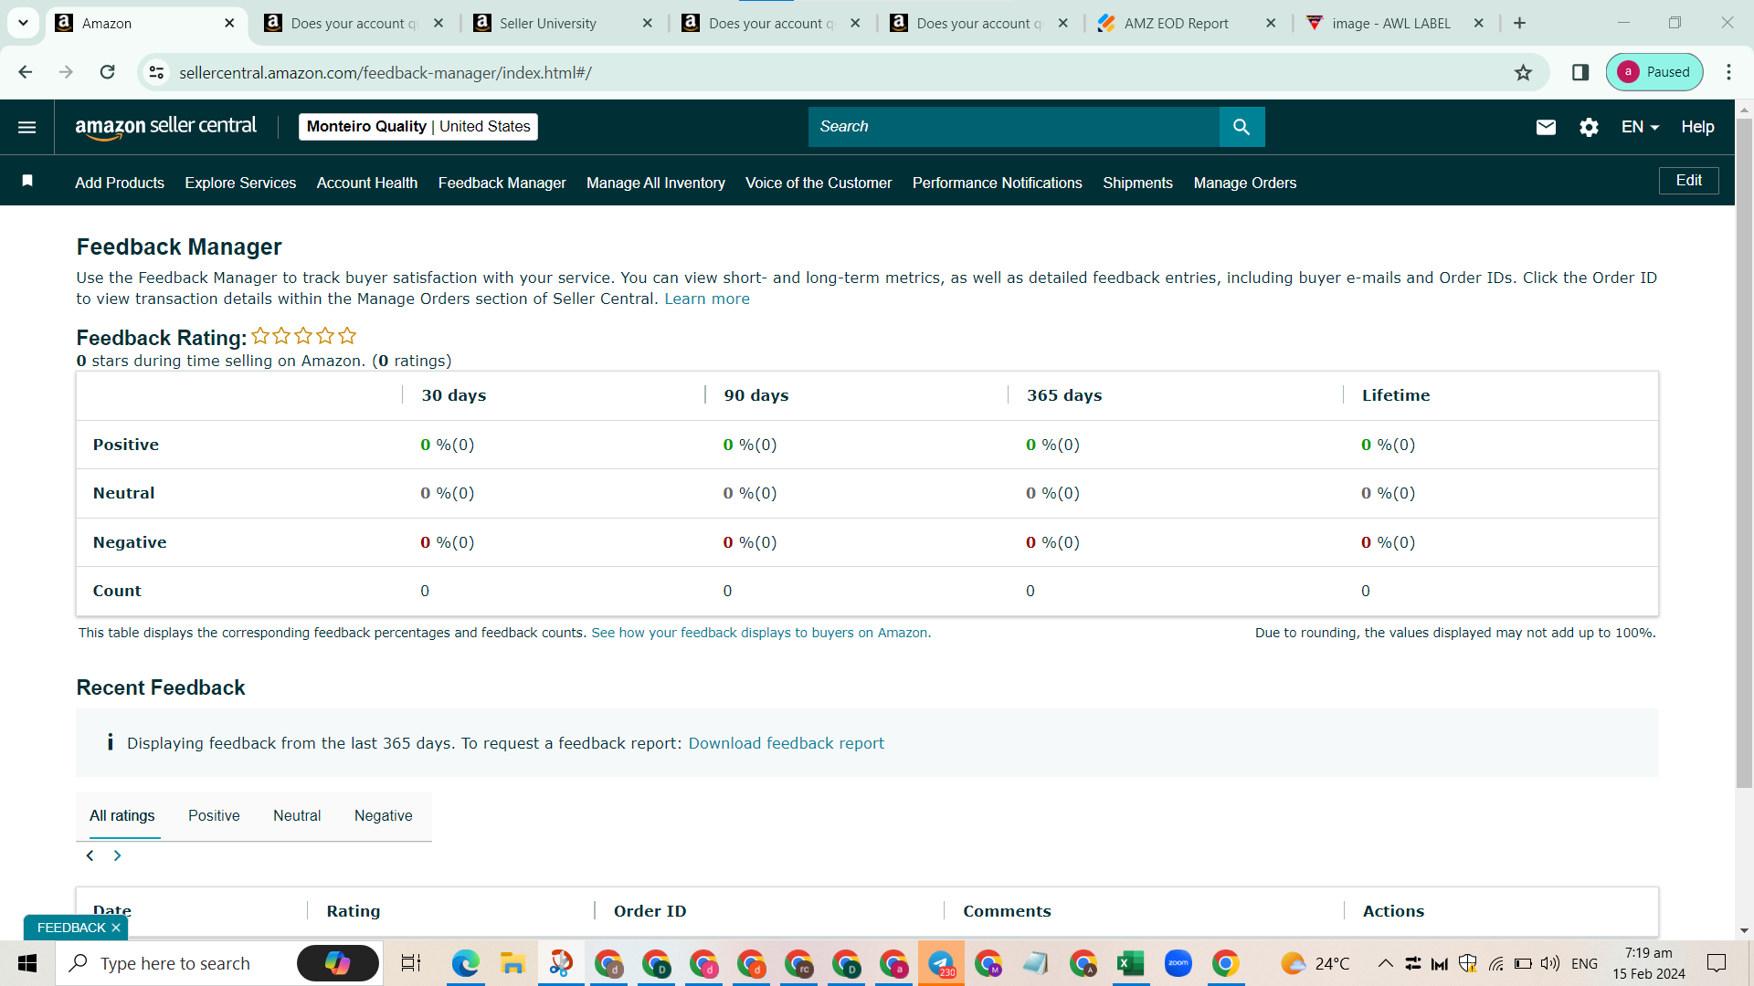The image size is (1754, 986).
Task: Switch to Seller University tab
Action: (x=565, y=24)
